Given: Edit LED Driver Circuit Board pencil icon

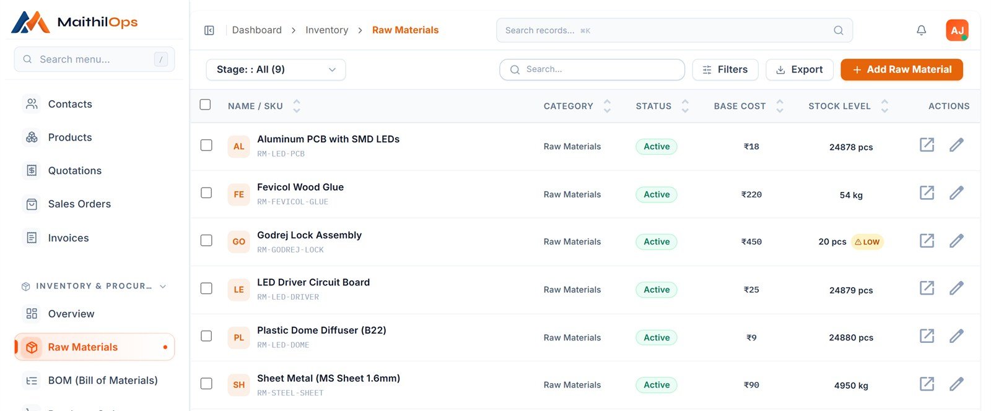Looking at the screenshot, I should 956,288.
